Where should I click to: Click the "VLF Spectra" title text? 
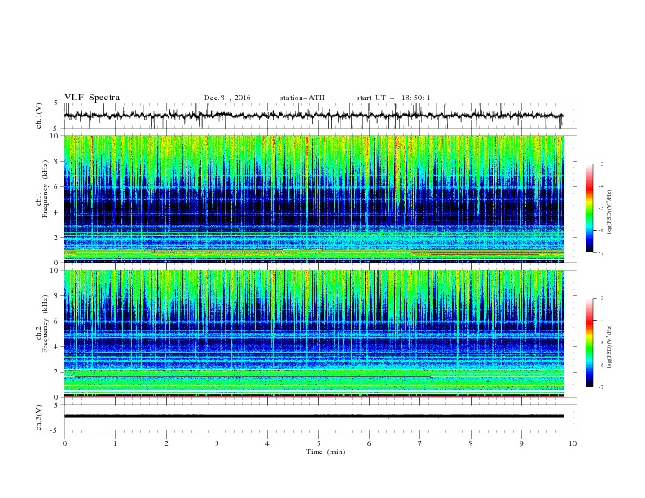[92, 98]
